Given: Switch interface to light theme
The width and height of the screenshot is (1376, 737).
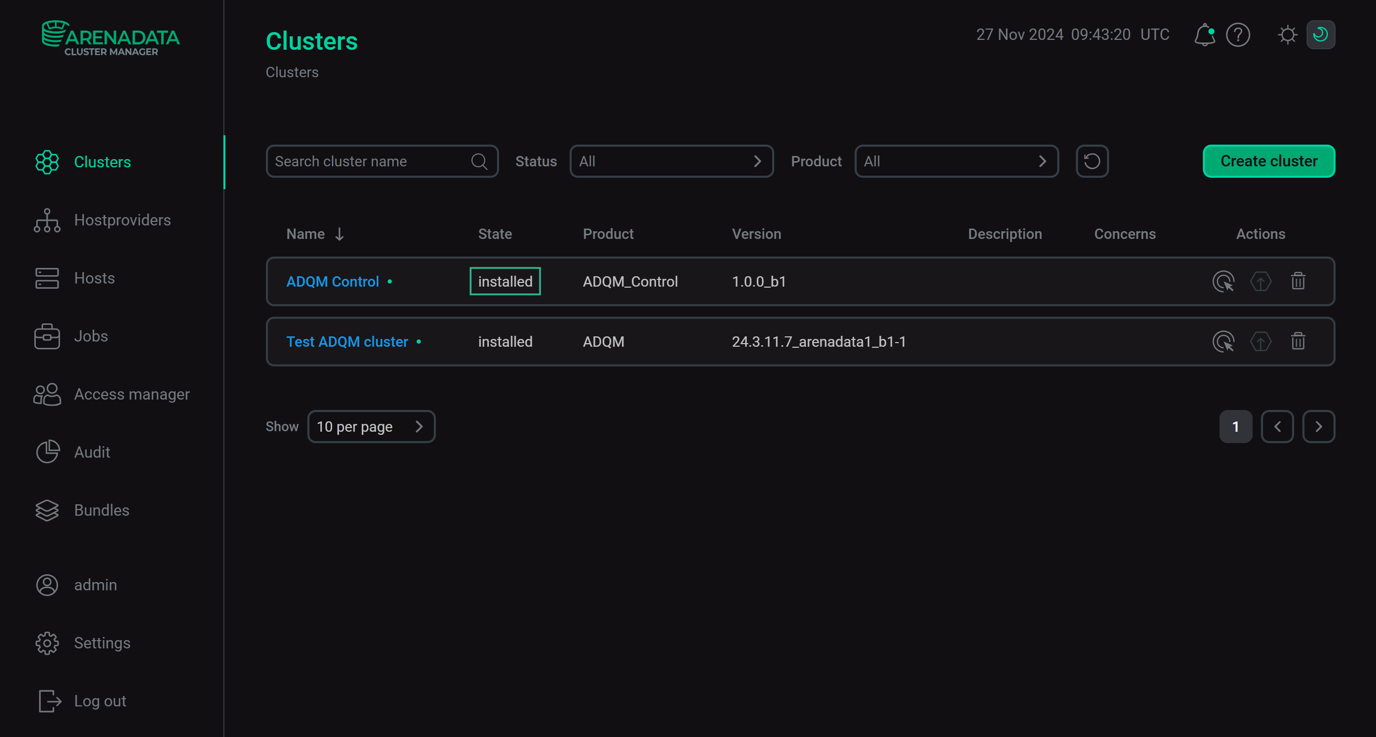Looking at the screenshot, I should tap(1287, 35).
